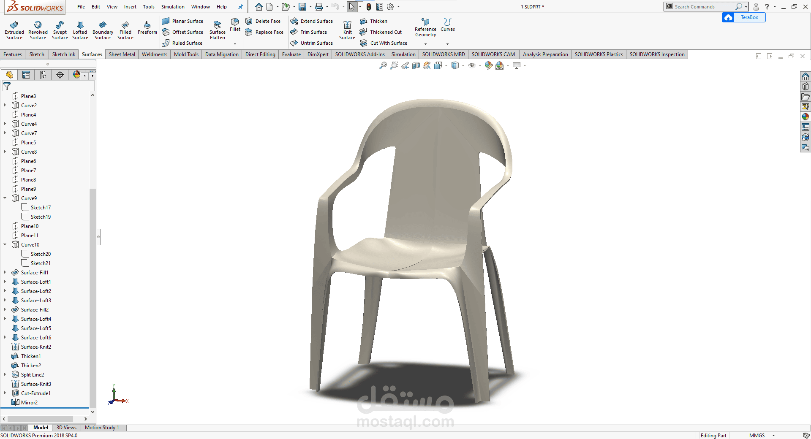Open the Reference Geometry dropdown arrow

[x=425, y=44]
